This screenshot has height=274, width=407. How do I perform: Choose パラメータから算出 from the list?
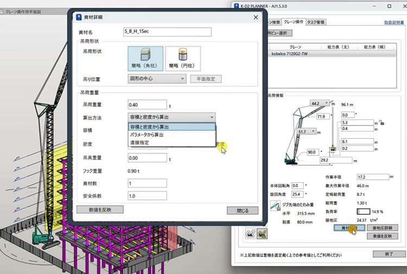coord(147,135)
